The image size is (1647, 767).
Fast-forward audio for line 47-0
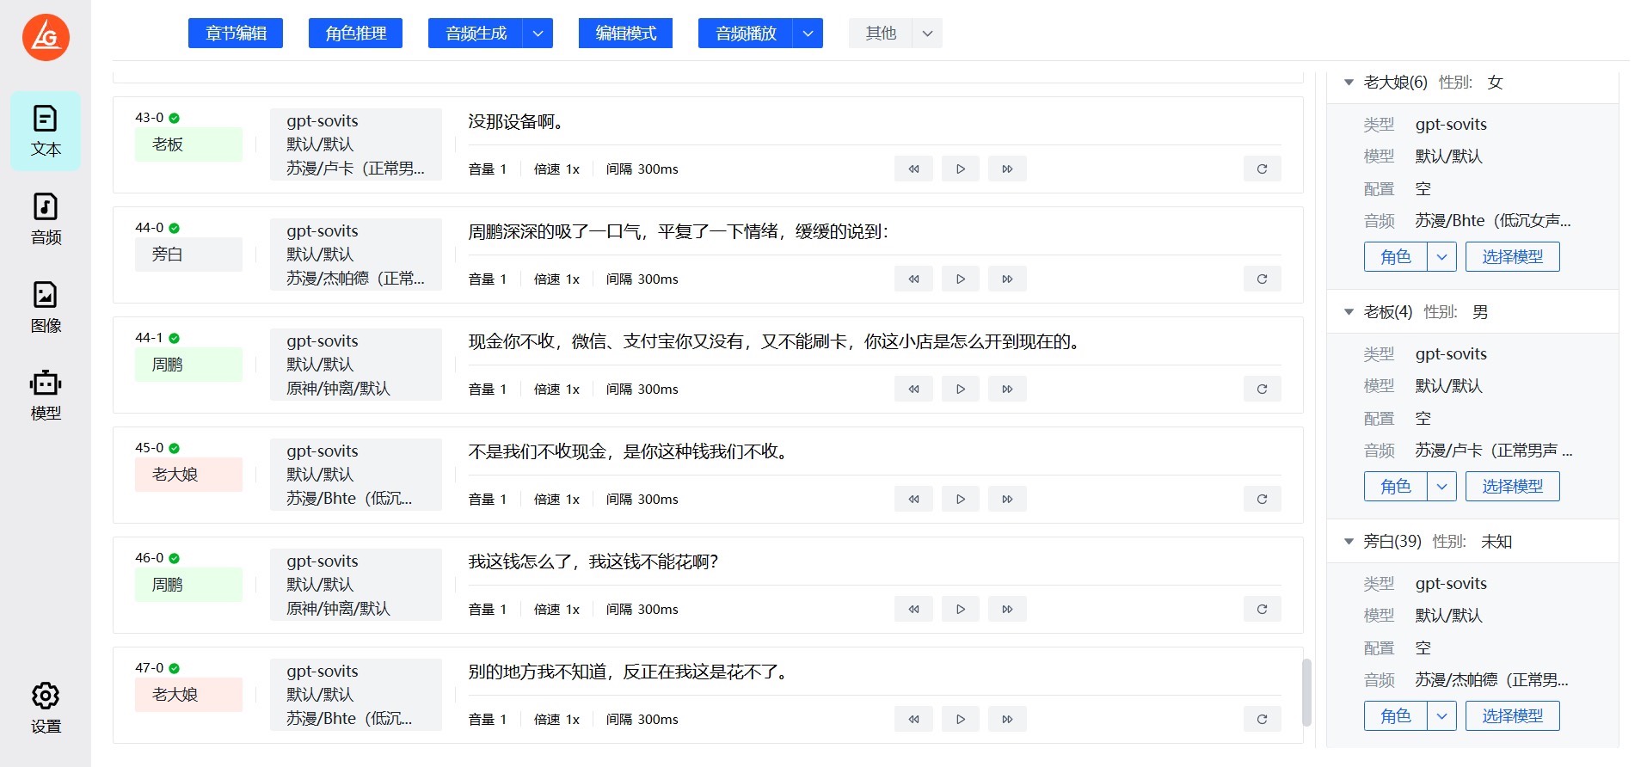[x=1007, y=720]
